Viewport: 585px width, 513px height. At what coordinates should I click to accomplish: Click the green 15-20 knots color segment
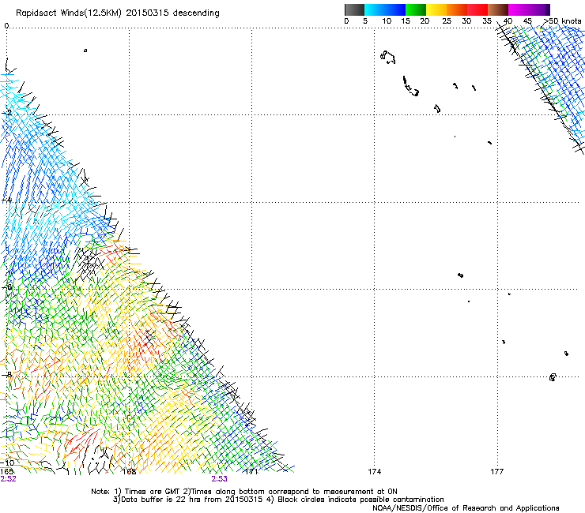416,9
